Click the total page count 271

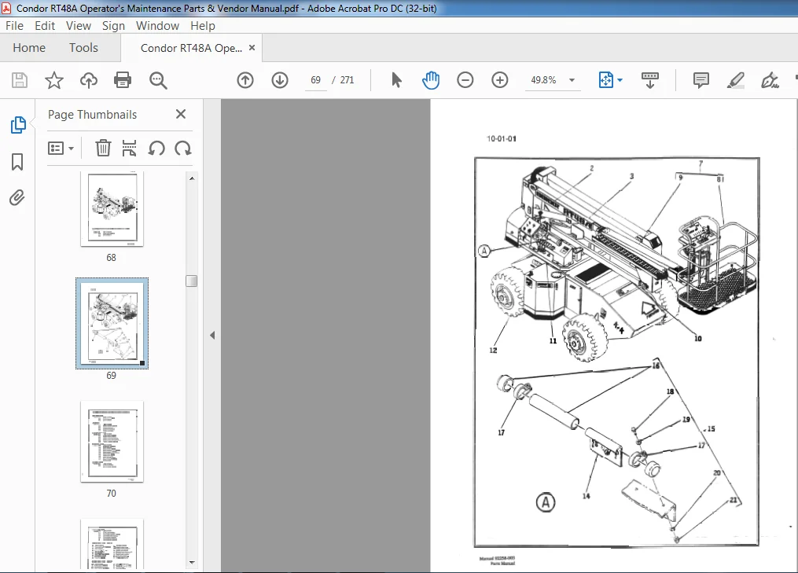(x=347, y=80)
